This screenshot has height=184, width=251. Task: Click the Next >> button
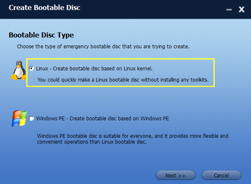[175, 175]
